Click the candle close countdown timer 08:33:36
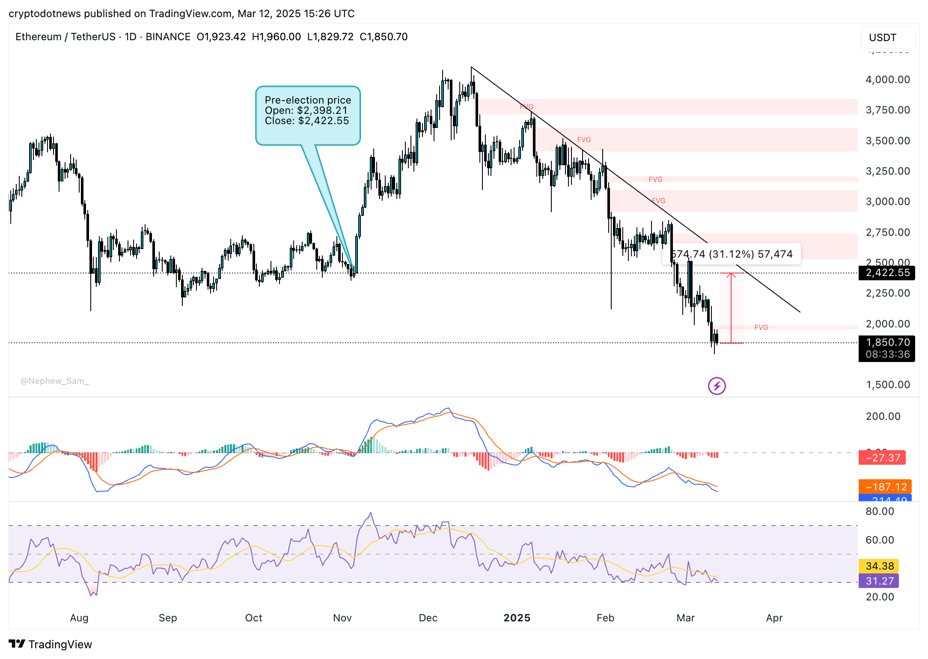This screenshot has width=928, height=659. (887, 353)
